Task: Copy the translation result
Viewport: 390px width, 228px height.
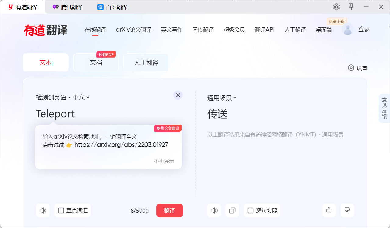Action: point(232,210)
